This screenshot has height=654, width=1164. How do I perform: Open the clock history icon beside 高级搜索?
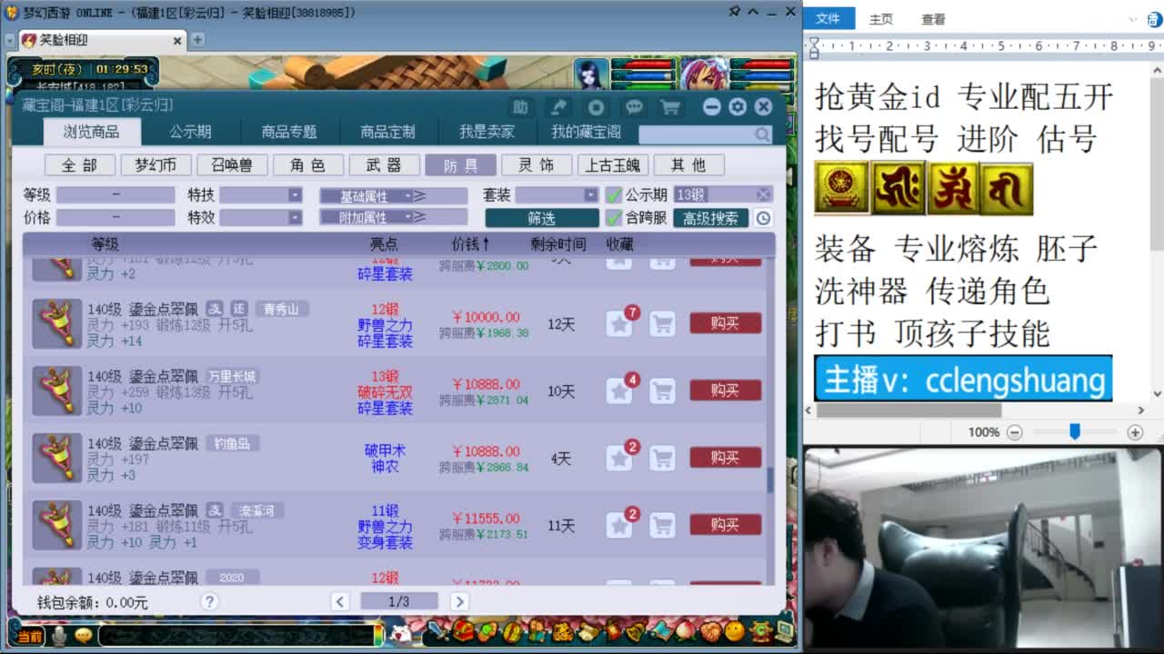tap(763, 218)
